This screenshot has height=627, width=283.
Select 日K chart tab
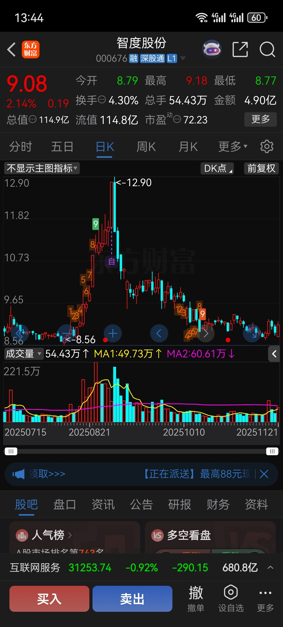click(x=105, y=147)
